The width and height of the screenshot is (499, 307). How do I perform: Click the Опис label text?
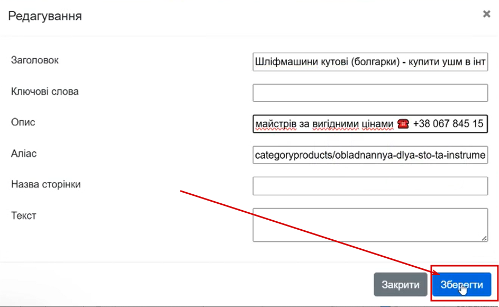click(x=23, y=122)
